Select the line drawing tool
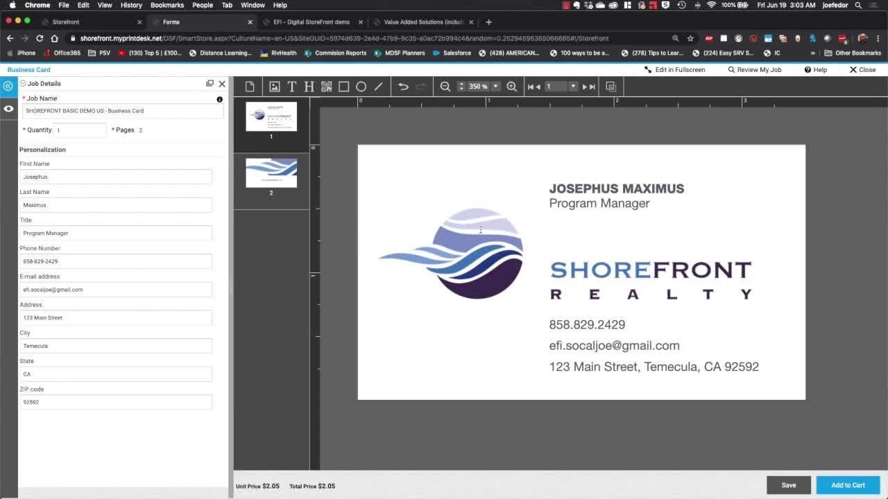 click(x=378, y=87)
